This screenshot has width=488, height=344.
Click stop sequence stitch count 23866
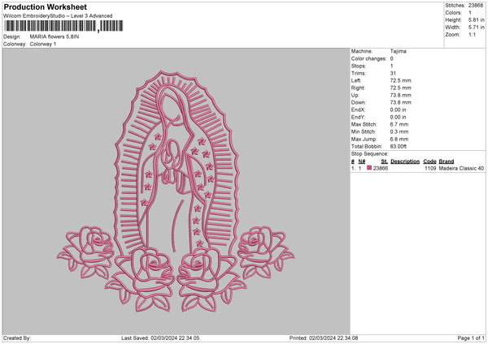click(x=381, y=168)
